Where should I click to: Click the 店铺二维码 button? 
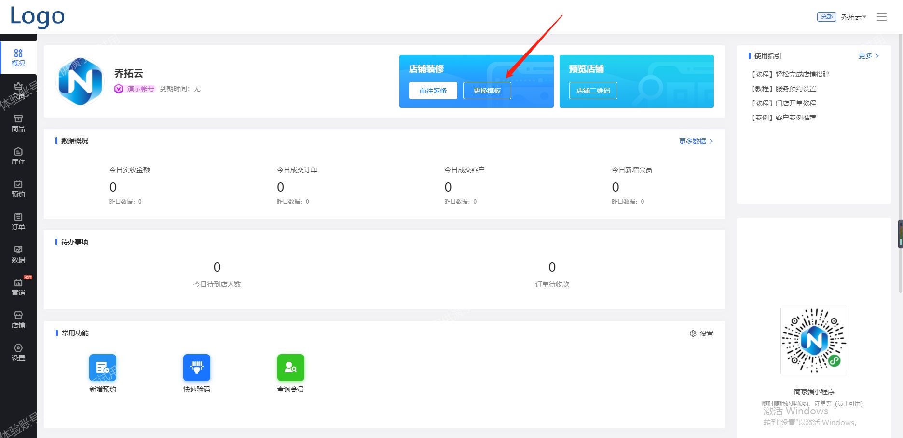[x=593, y=91]
